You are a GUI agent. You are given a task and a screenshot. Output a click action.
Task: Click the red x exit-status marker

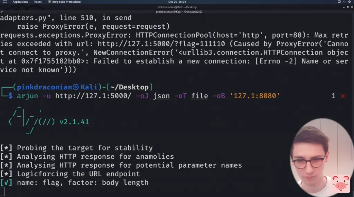343,96
